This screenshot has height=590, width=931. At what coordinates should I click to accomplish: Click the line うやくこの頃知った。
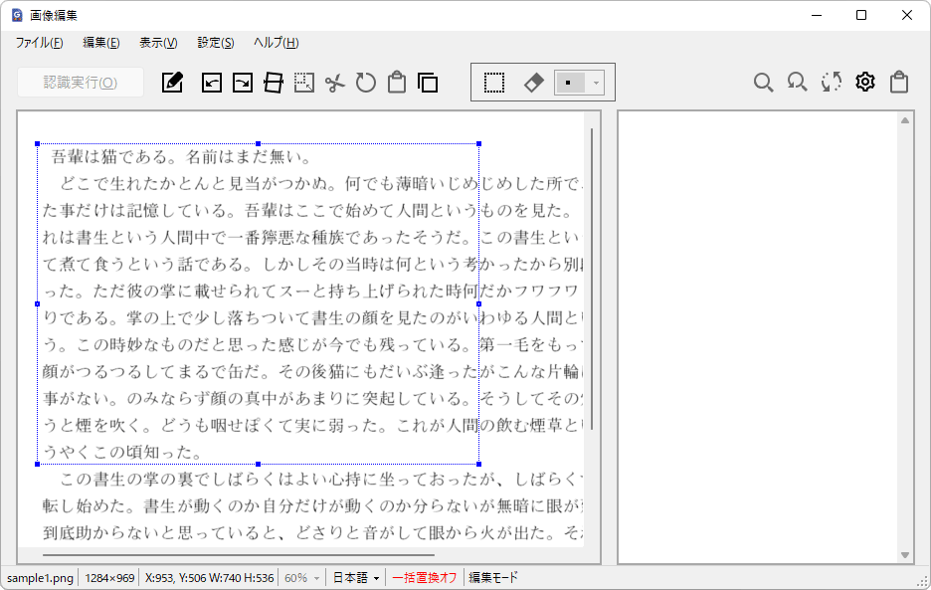click(122, 452)
